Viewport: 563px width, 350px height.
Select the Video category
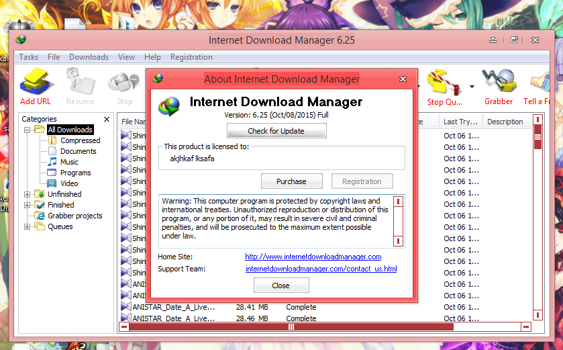[x=69, y=183]
